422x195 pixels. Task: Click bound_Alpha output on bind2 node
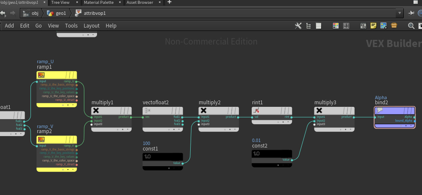pyautogui.click(x=414, y=121)
